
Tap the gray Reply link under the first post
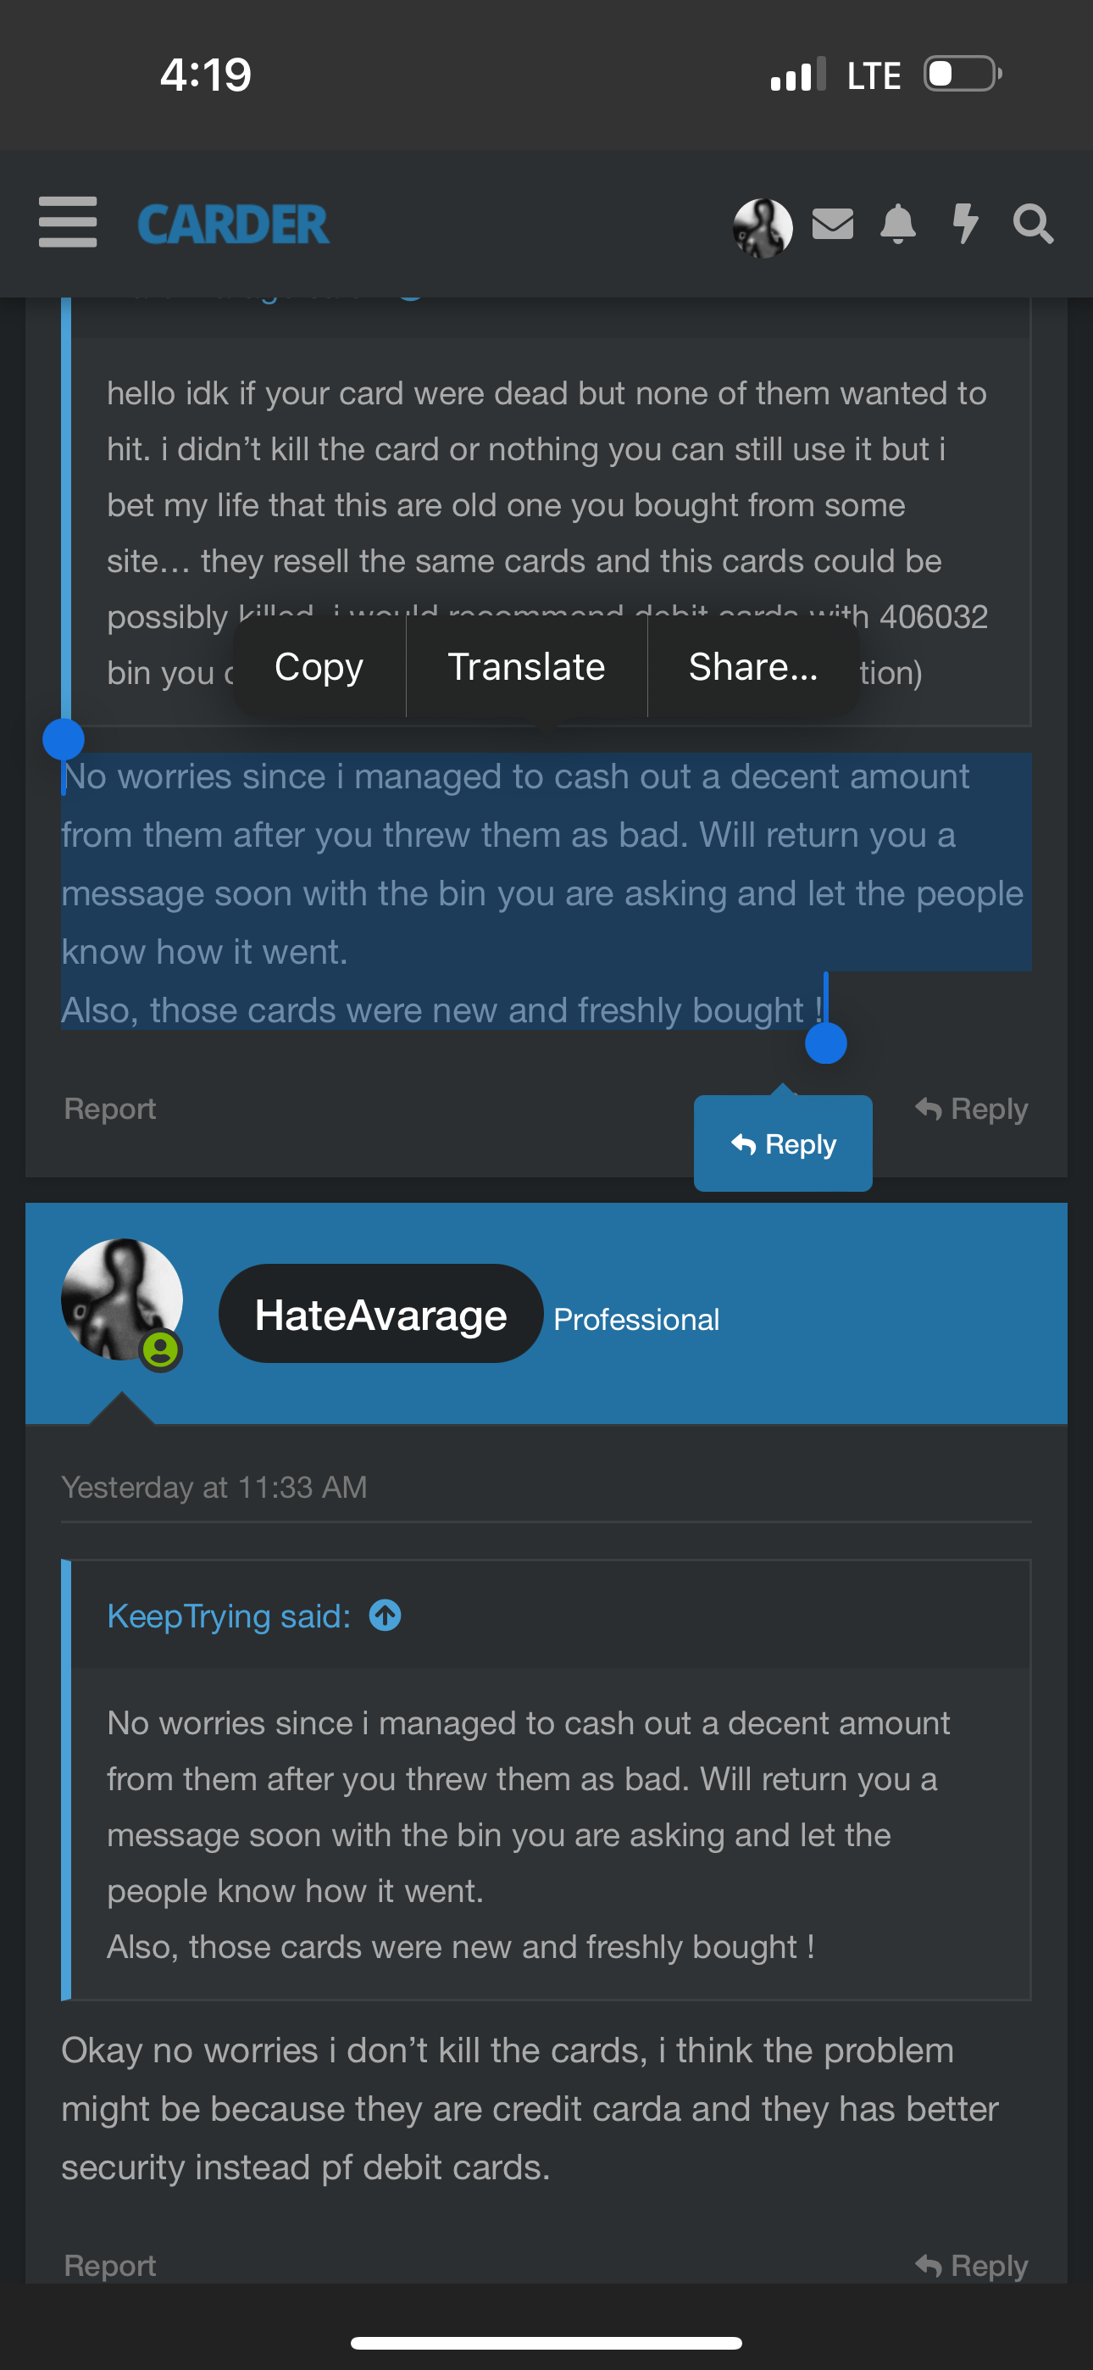pyautogui.click(x=972, y=1109)
